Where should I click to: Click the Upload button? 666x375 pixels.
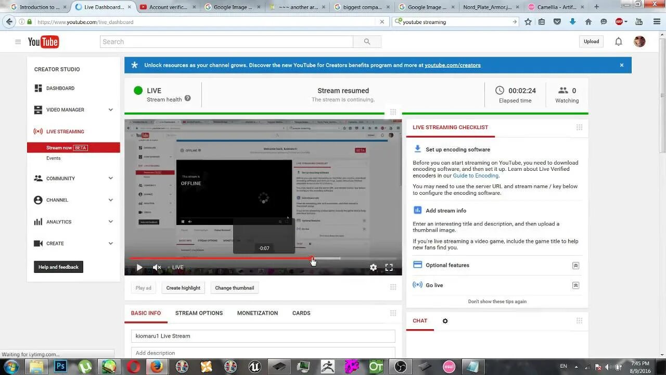click(x=591, y=42)
